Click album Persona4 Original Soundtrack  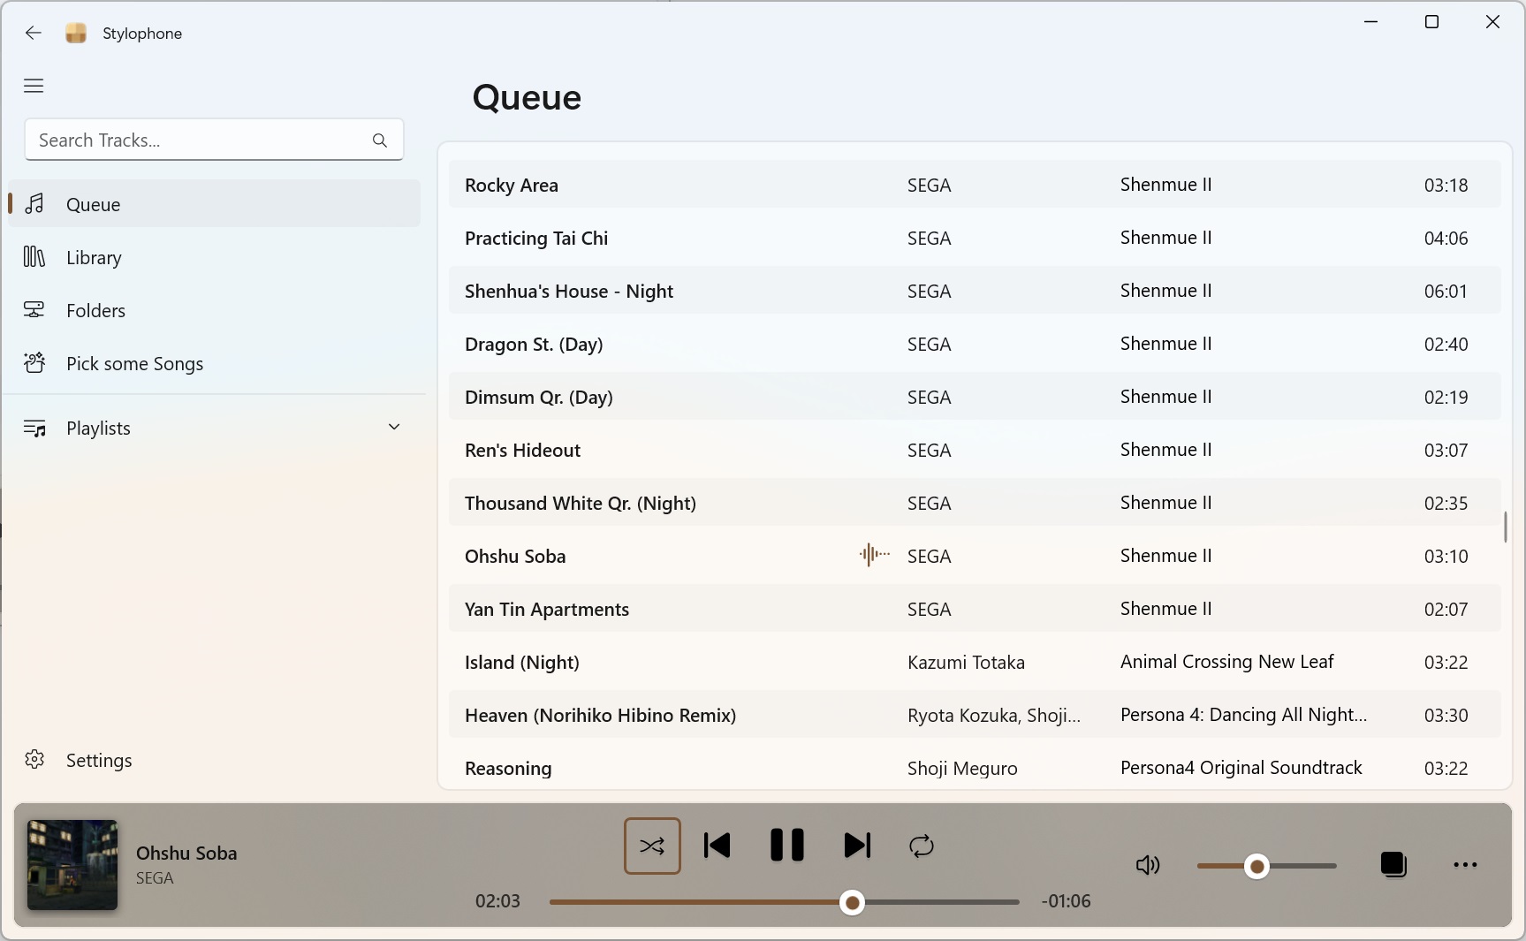point(1241,767)
